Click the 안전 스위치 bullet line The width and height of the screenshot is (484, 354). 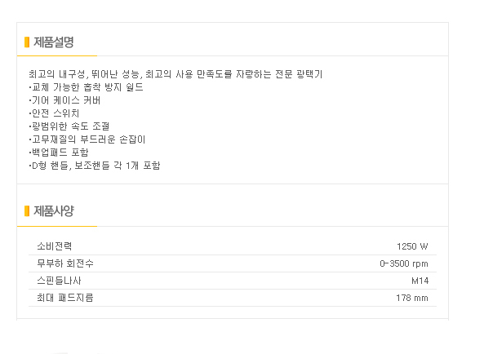coord(54,113)
